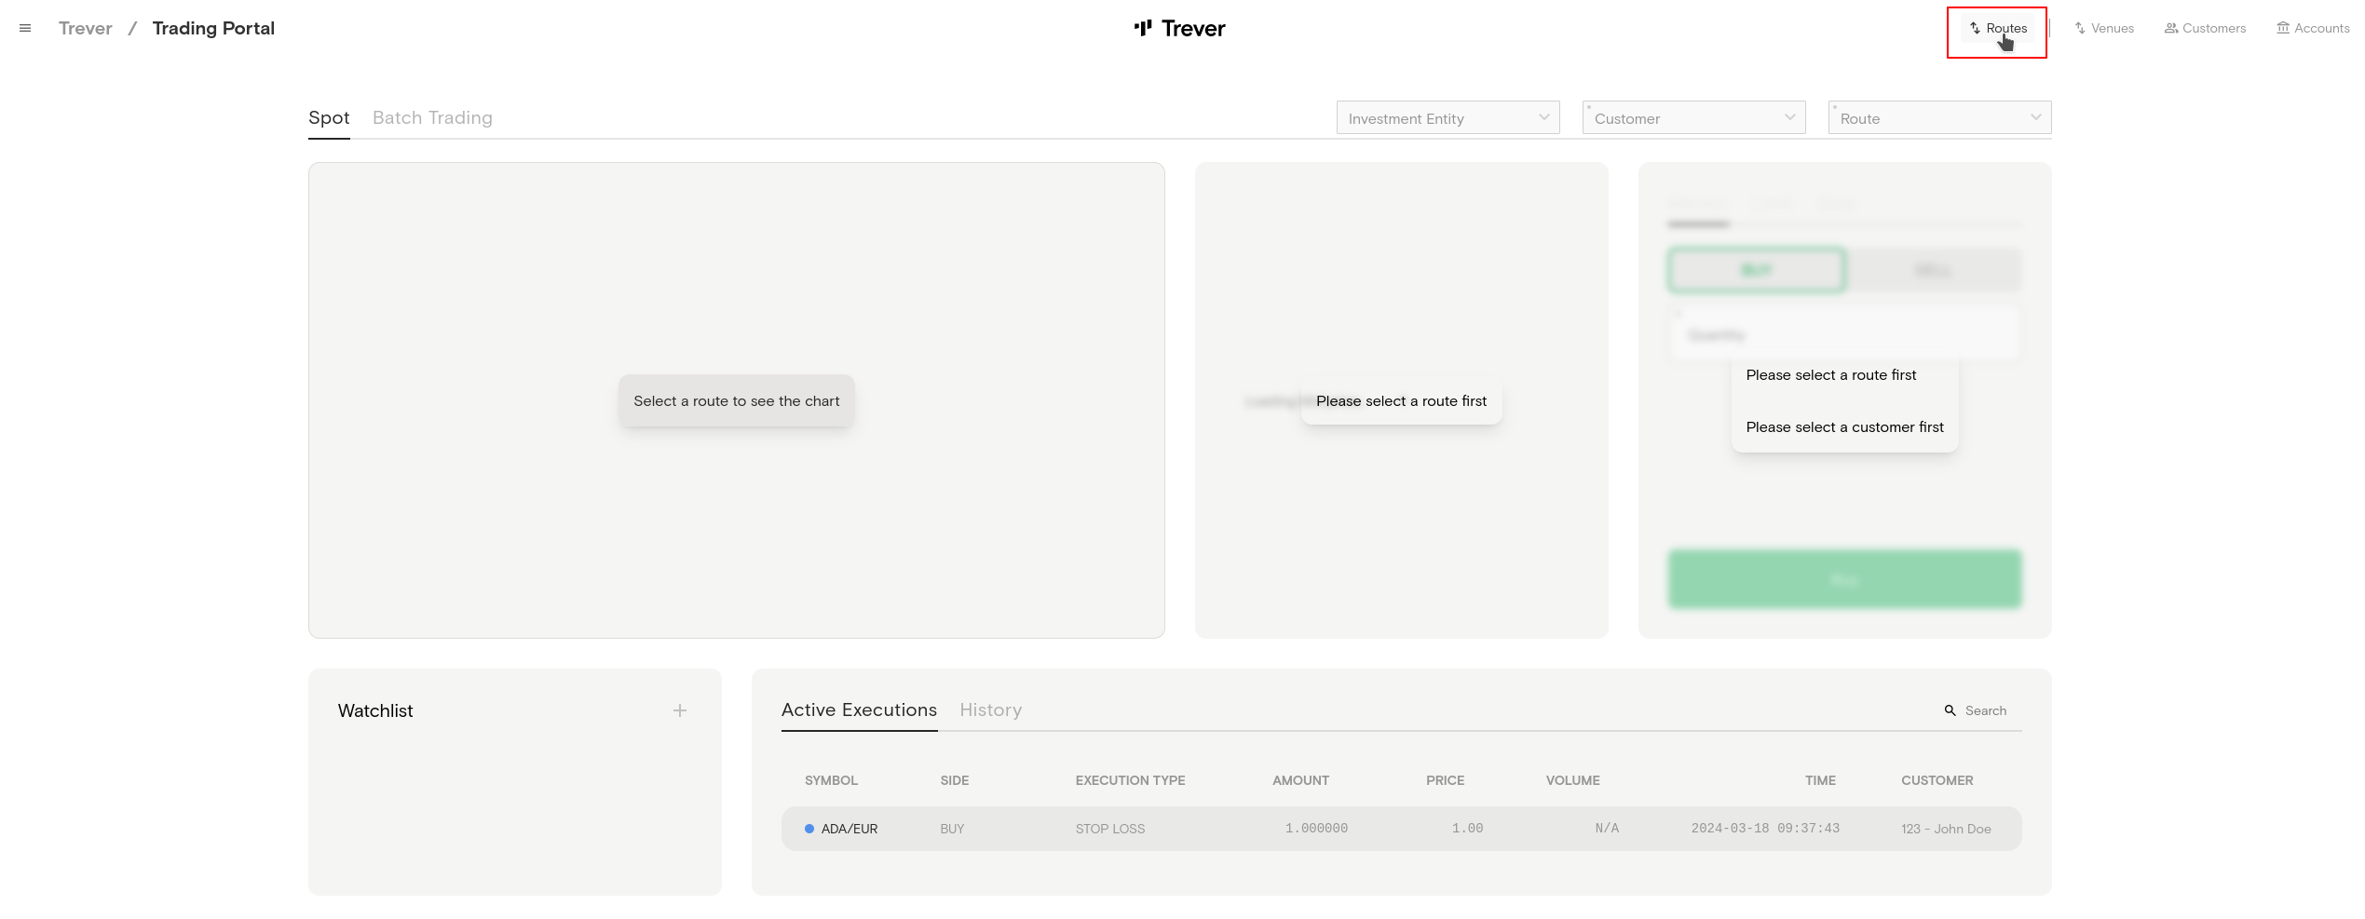Click the search magnifier icon in executions
The image size is (2365, 919).
1950,710
